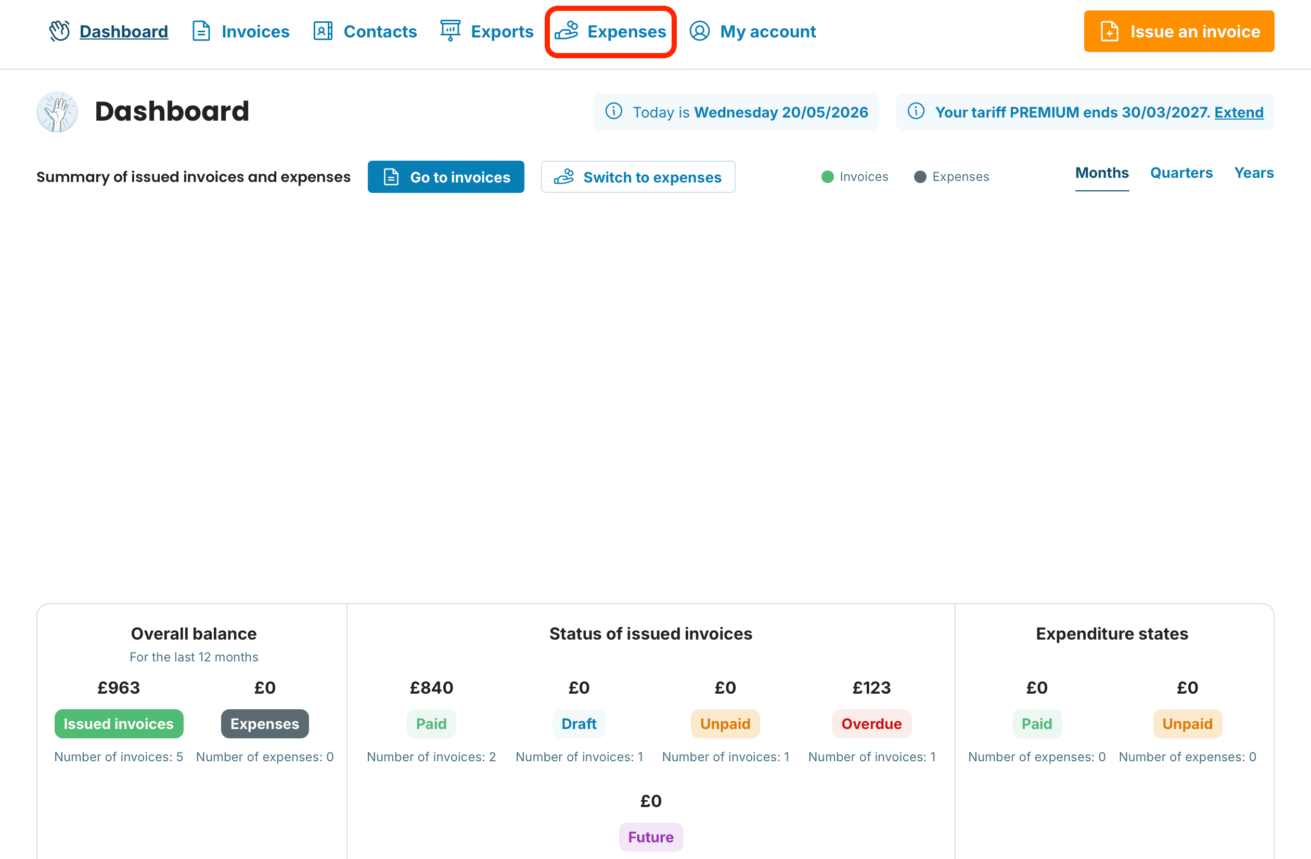Click the Paid badge under Expenditure states
This screenshot has height=859, width=1311.
[1037, 723]
